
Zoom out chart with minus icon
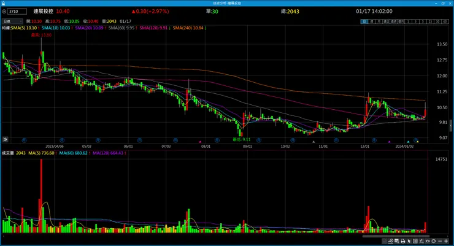pos(440,241)
